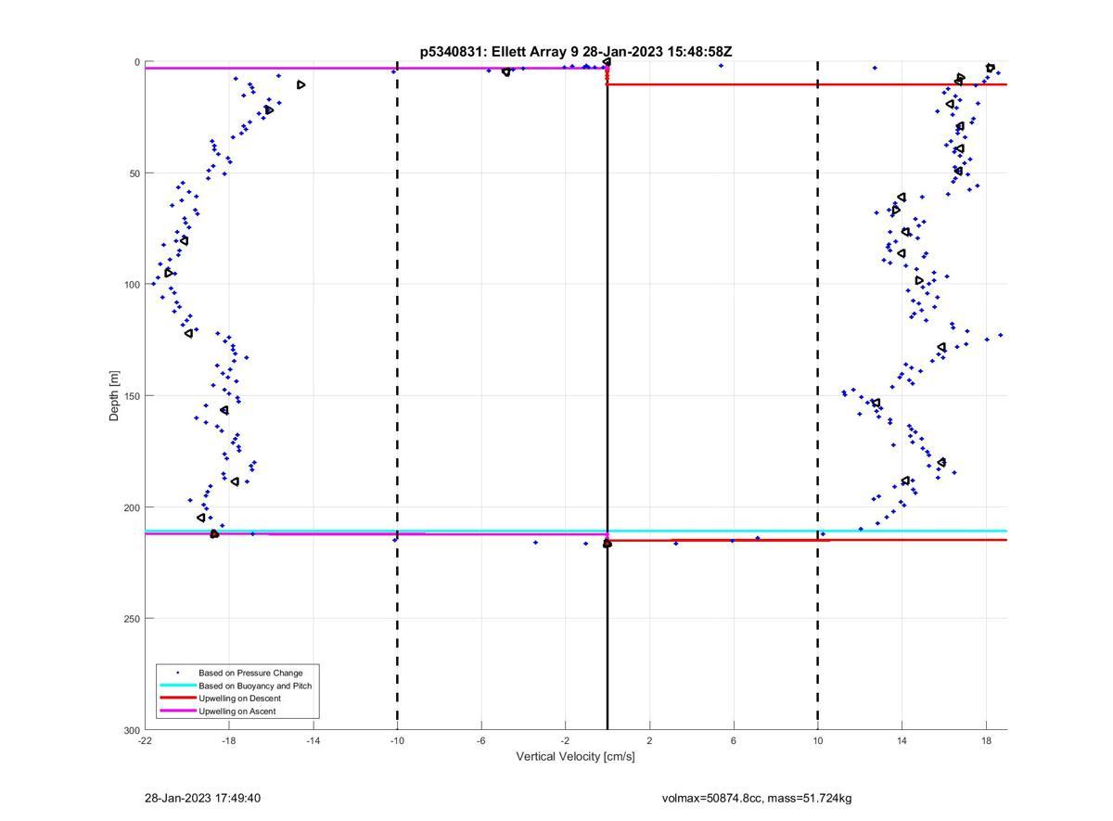Select 'Based on Buoyancy and Pitch' legend entry

(255, 686)
